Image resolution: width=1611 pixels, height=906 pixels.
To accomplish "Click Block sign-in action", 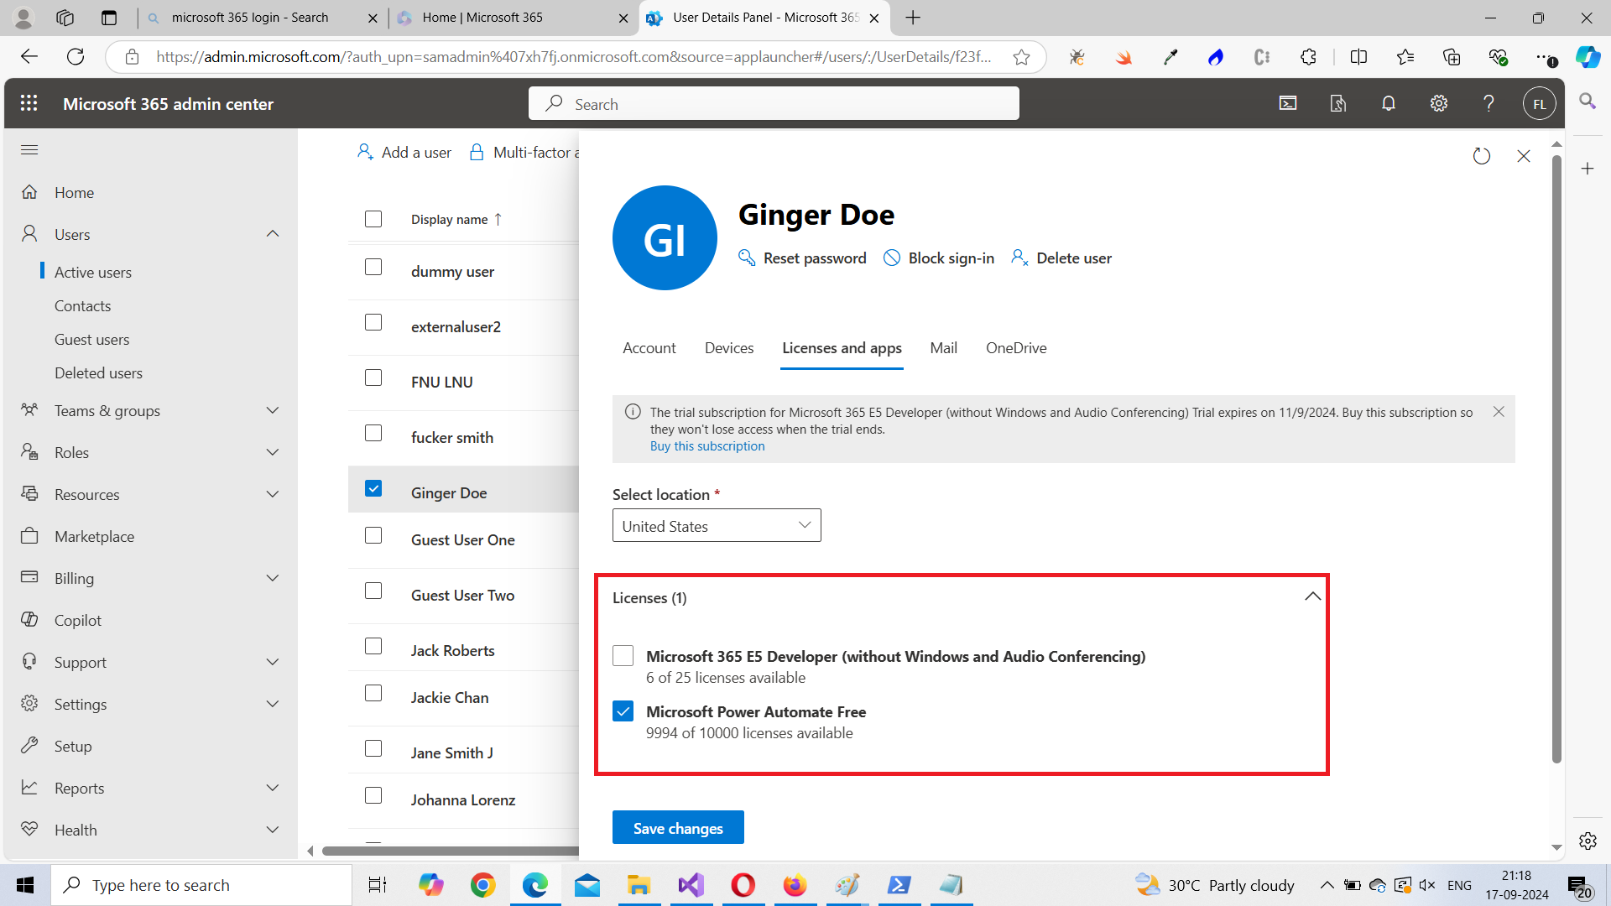I will (939, 258).
